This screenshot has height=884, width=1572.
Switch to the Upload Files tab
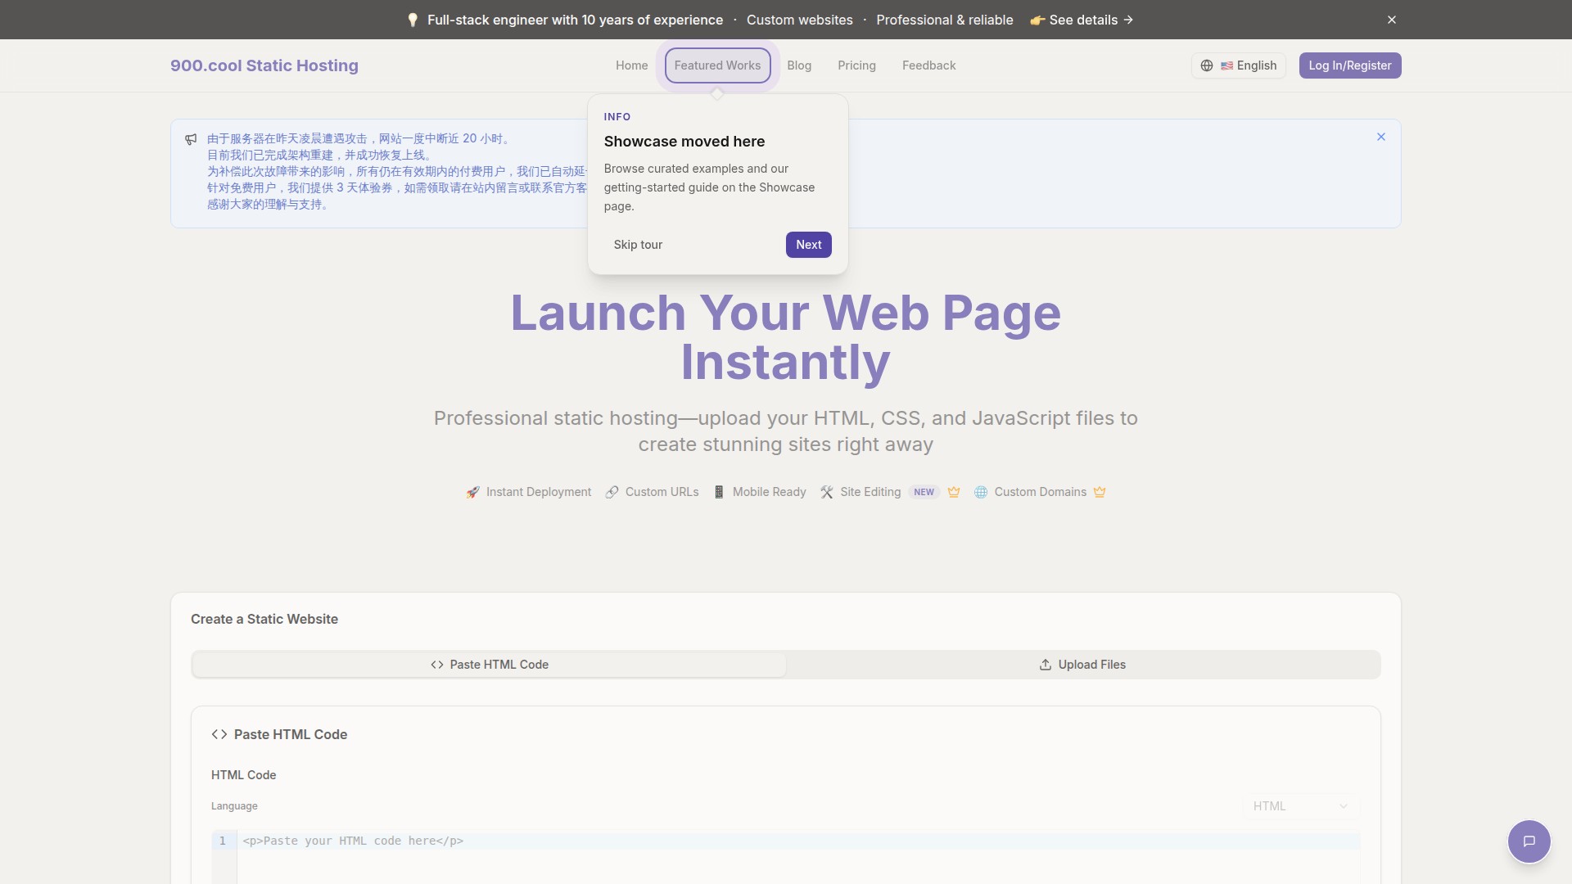[x=1082, y=665]
